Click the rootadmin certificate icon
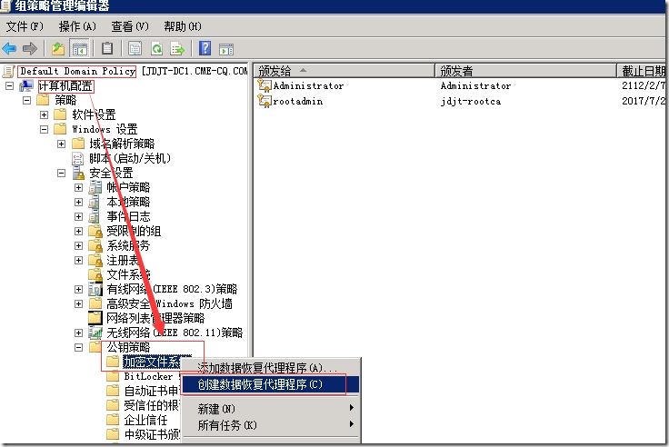 click(x=265, y=101)
